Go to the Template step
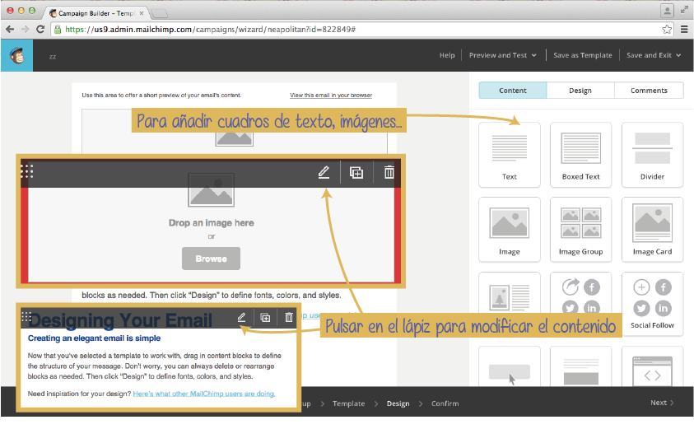 click(x=349, y=403)
